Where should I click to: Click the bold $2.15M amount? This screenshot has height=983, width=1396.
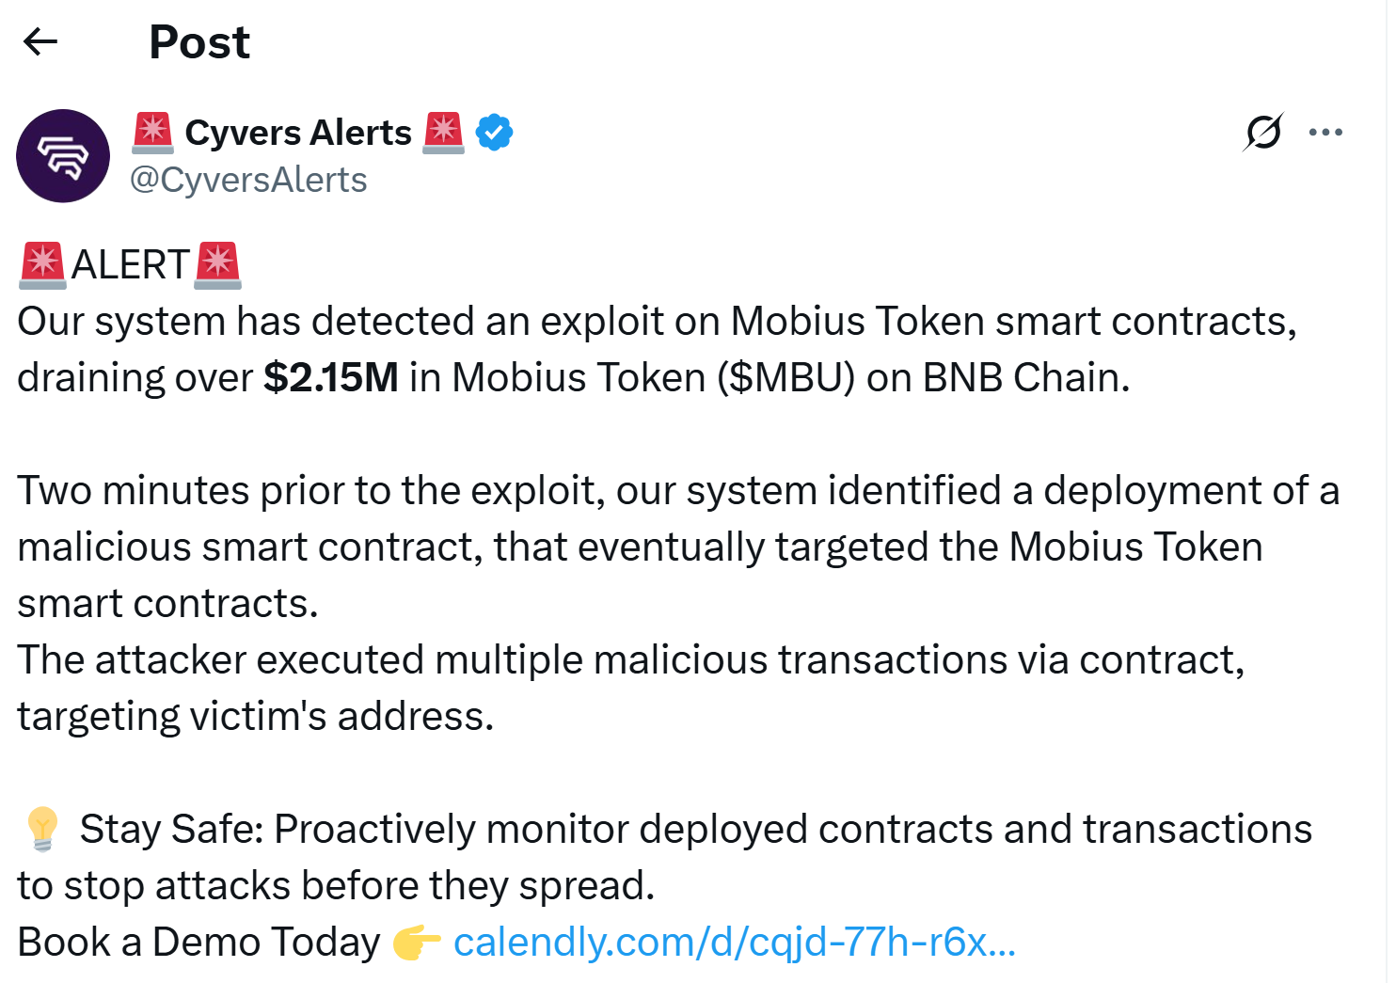click(331, 378)
